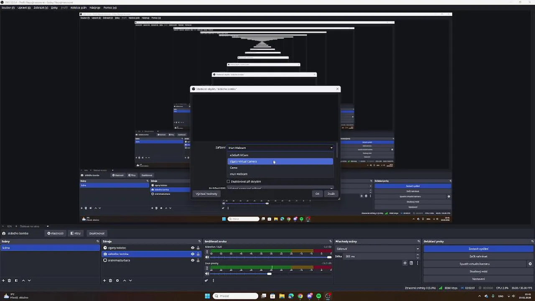Remove scene transition using trash icon

411,263
